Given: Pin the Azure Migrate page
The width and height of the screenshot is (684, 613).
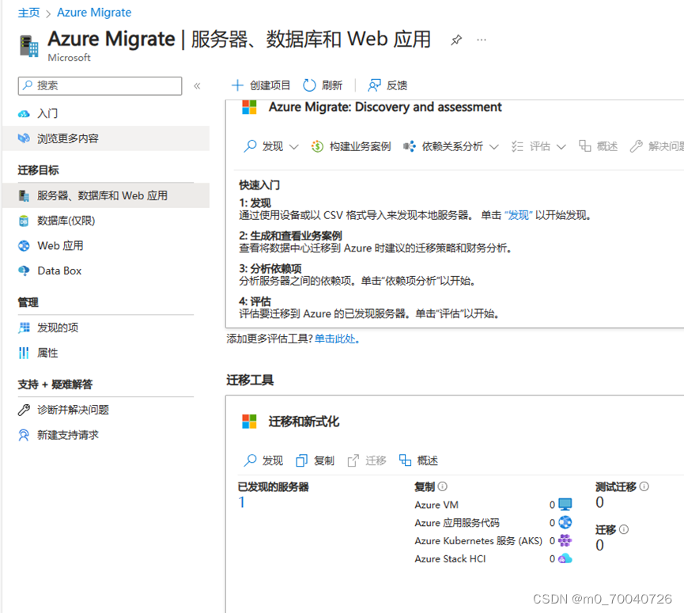Looking at the screenshot, I should (456, 40).
